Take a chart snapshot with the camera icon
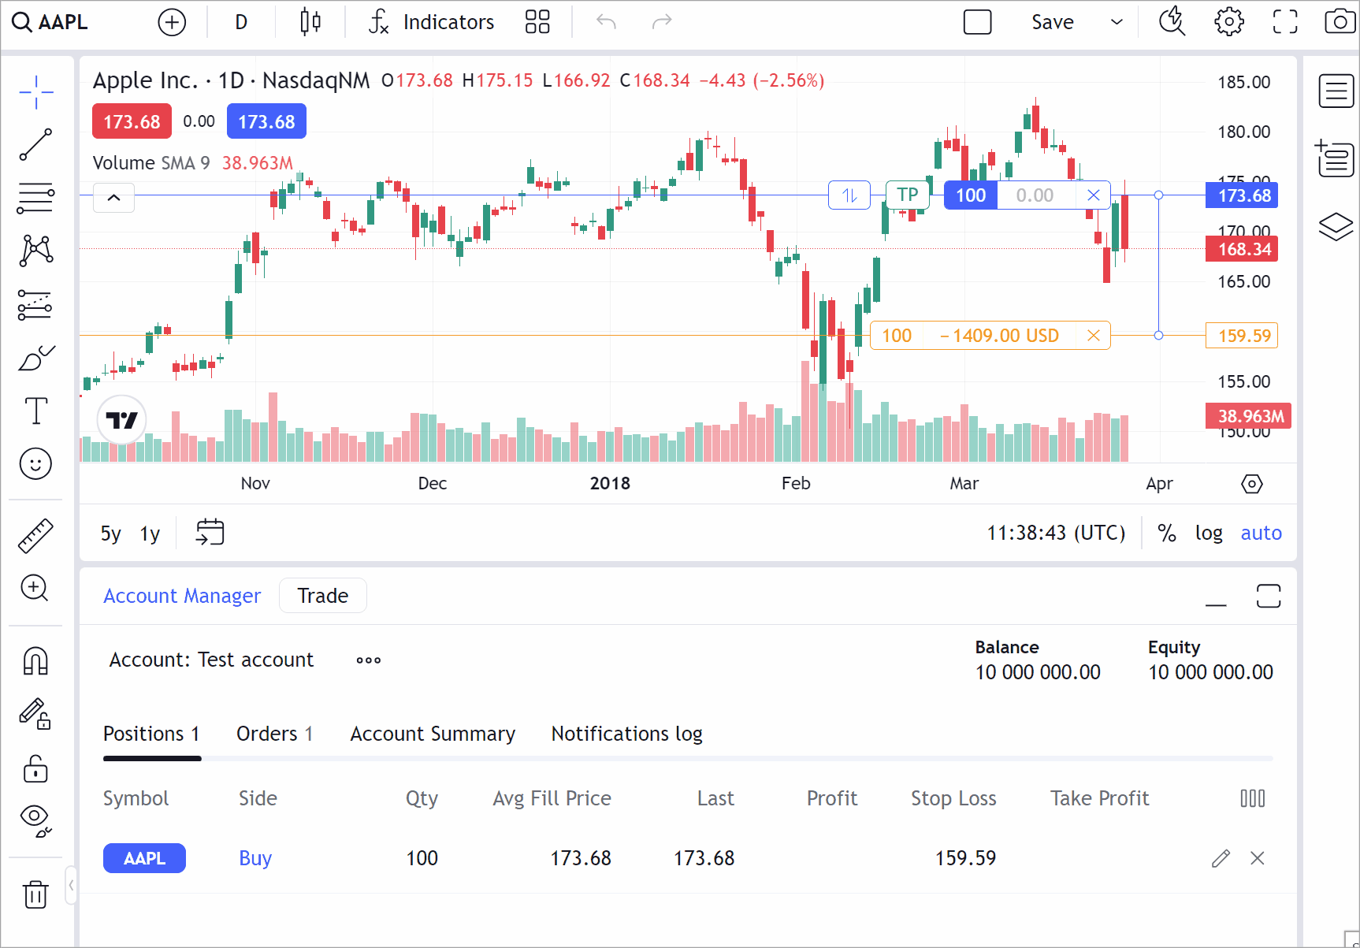Screen dimensions: 1360x948 point(1340,21)
